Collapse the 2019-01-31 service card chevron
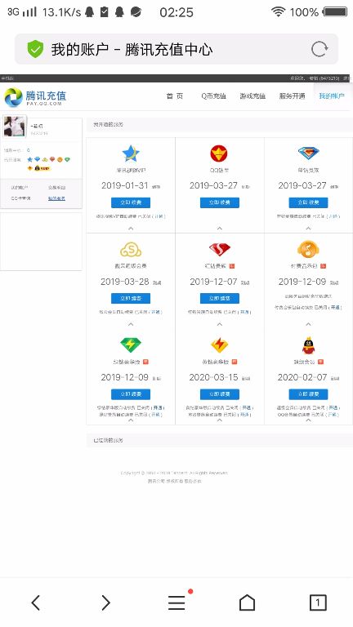 pyautogui.click(x=131, y=229)
